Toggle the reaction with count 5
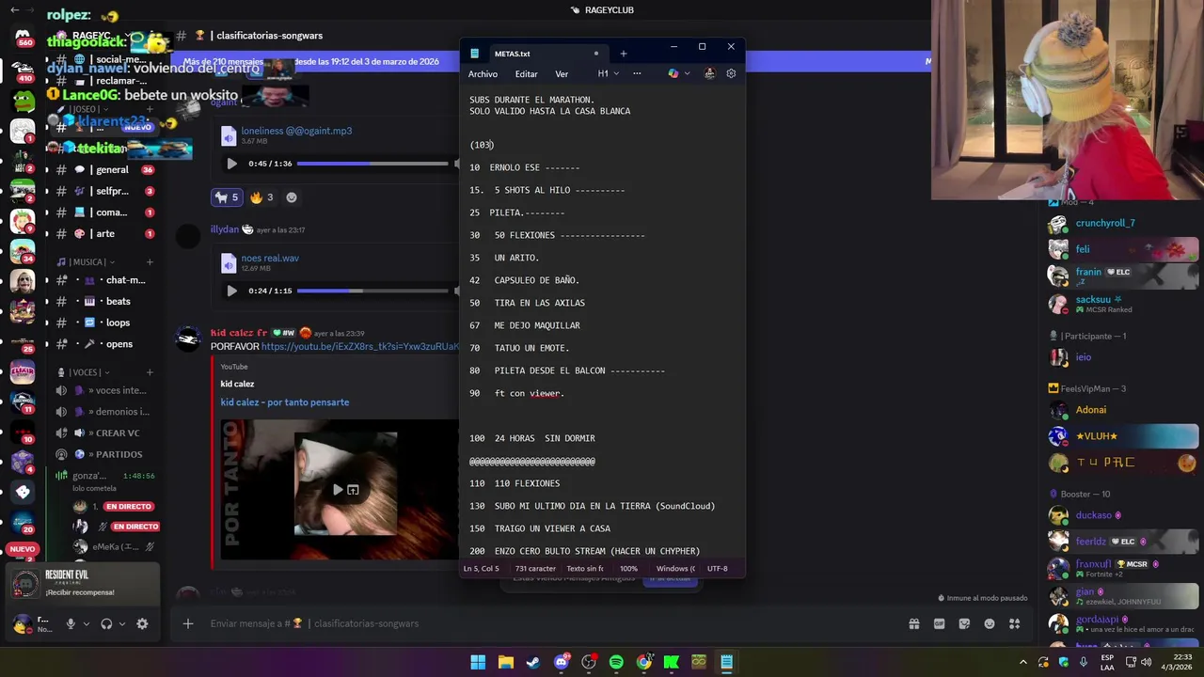 (227, 197)
